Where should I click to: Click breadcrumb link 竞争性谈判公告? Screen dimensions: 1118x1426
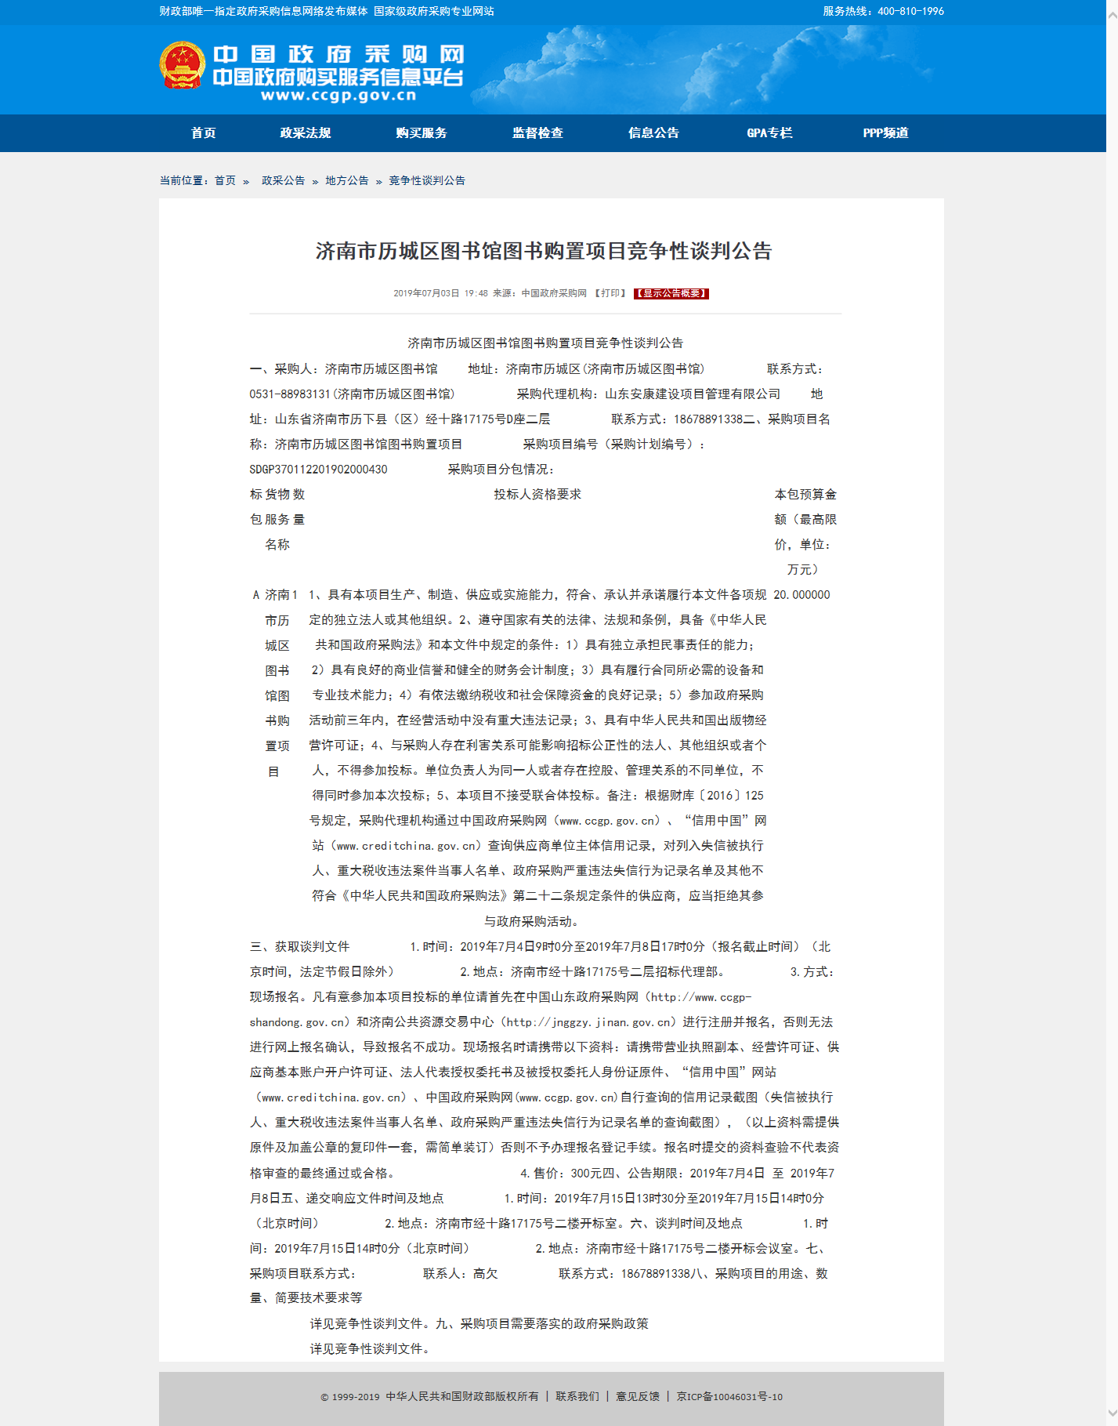tap(427, 180)
